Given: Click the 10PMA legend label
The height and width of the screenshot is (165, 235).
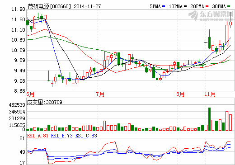Looking at the screenshot, I should click(176, 6).
